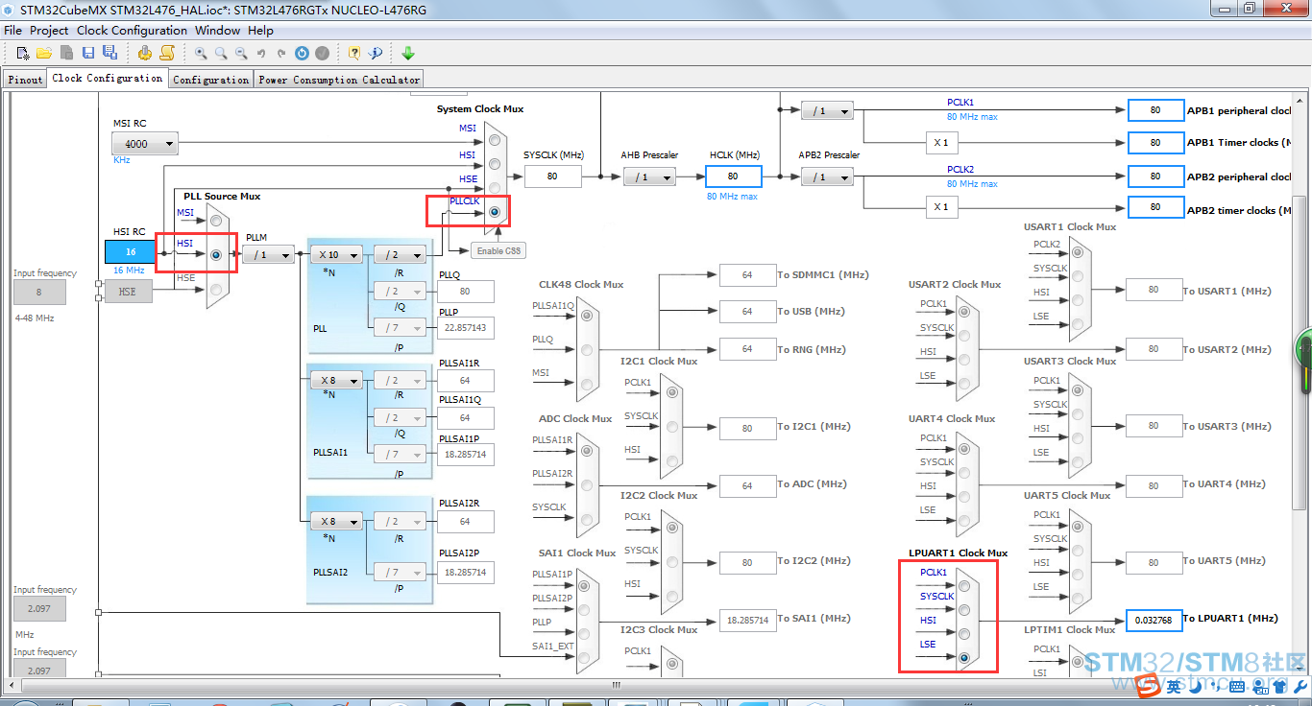Viewport: 1312px width, 706px height.
Task: Open the PLLM /1 divider dropdown
Action: click(268, 254)
